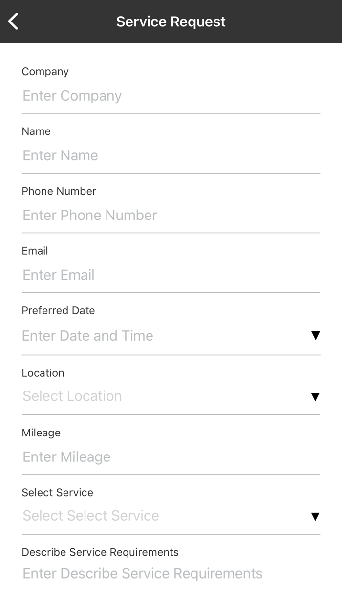The height and width of the screenshot is (608, 342).
Task: Tap the Preferred Date dropdown arrow
Action: [x=315, y=335]
